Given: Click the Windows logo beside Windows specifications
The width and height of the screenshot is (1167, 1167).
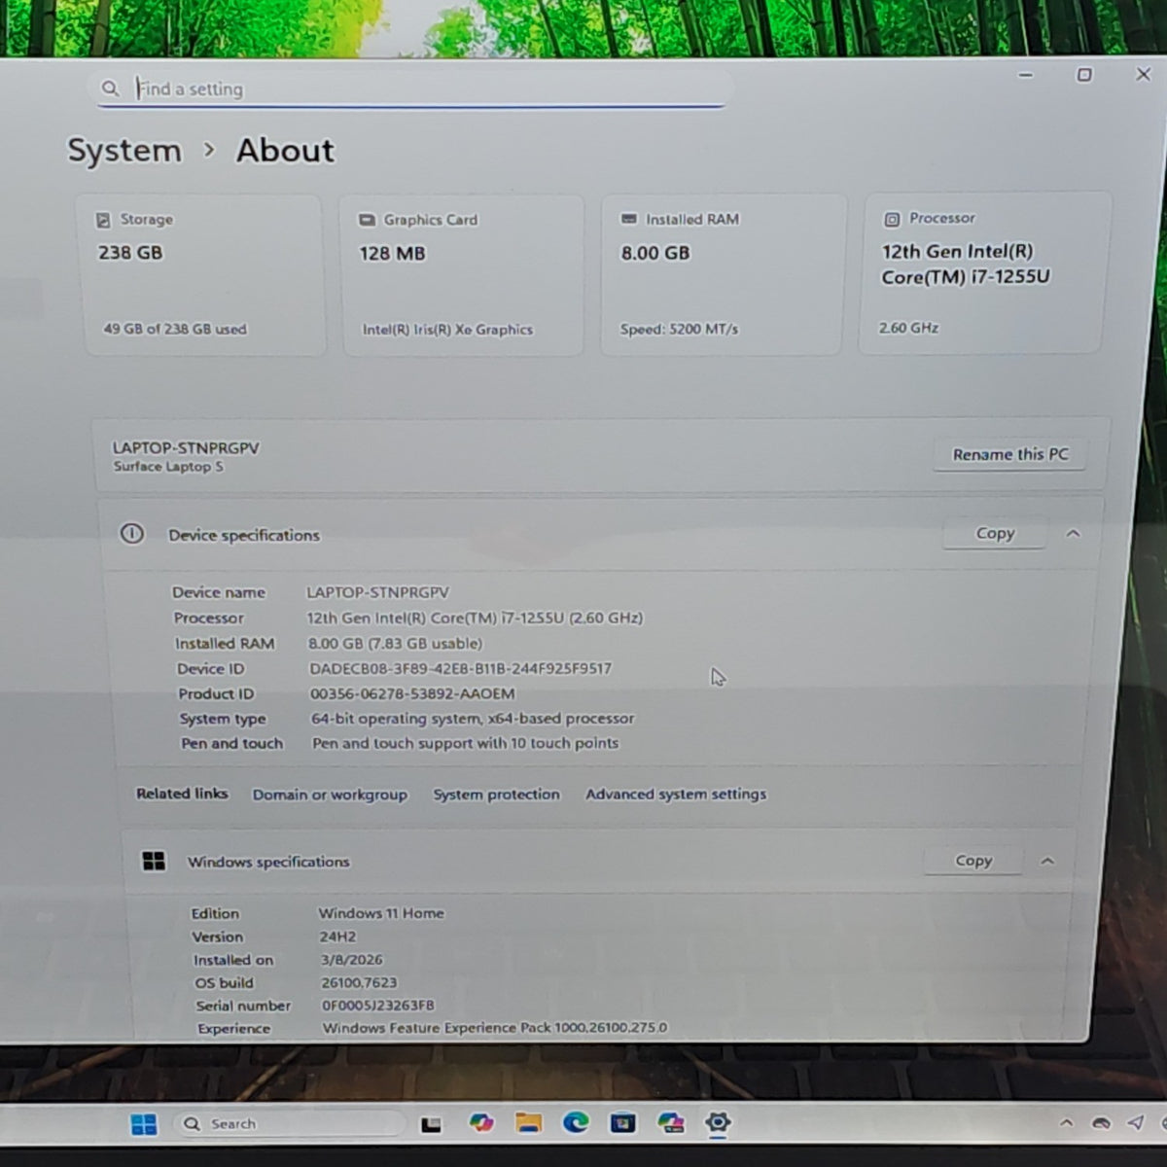Looking at the screenshot, I should [154, 862].
